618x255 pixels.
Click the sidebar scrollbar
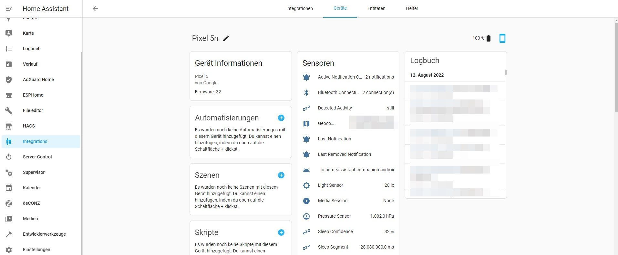click(81, 153)
